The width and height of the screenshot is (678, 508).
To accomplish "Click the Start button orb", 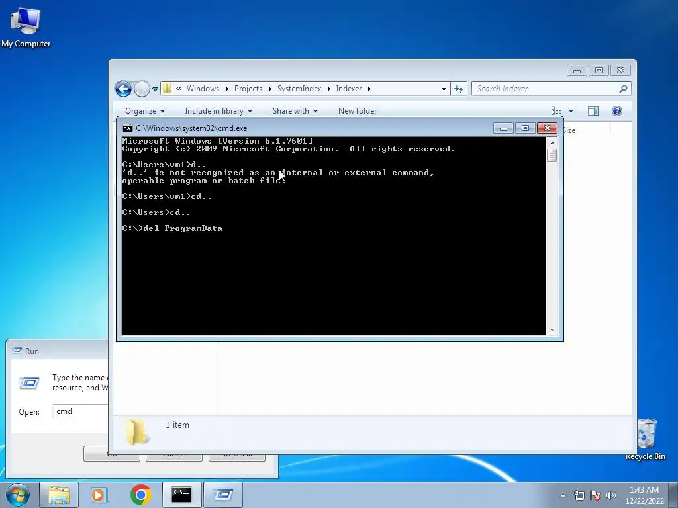I will click(18, 495).
